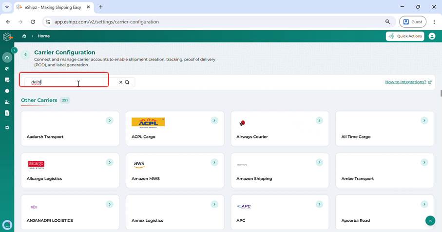
Task: Expand the sidebar with the arrow toggle
Action: 14,50
